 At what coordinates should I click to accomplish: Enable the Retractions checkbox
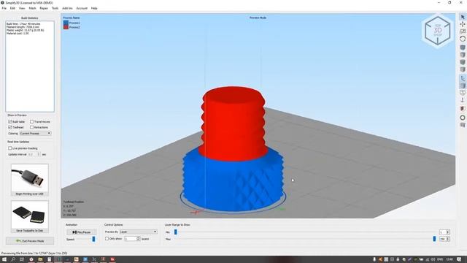pos(31,127)
